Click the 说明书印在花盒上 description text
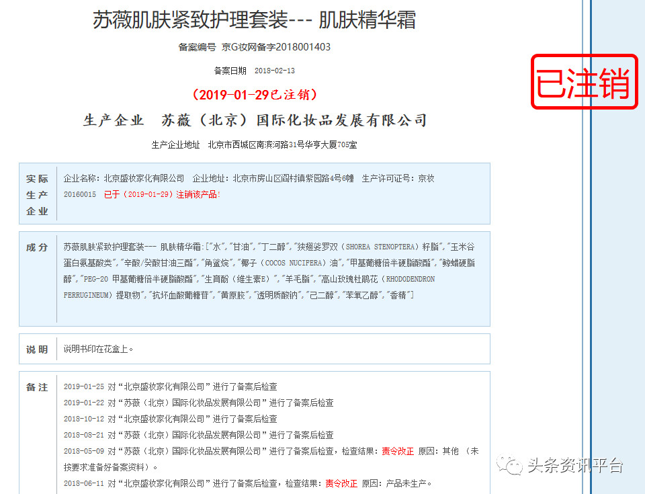The width and height of the screenshot is (645, 494). coord(99,349)
